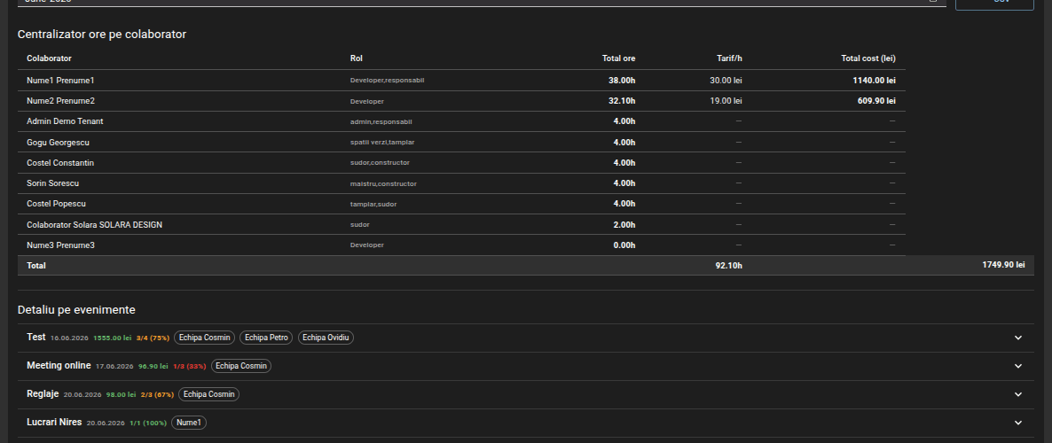Expand the Reglaje event chevron
Image resolution: width=1052 pixels, height=443 pixels.
point(1017,394)
